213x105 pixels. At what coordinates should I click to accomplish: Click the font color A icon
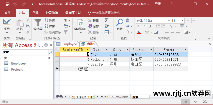click(x=139, y=32)
